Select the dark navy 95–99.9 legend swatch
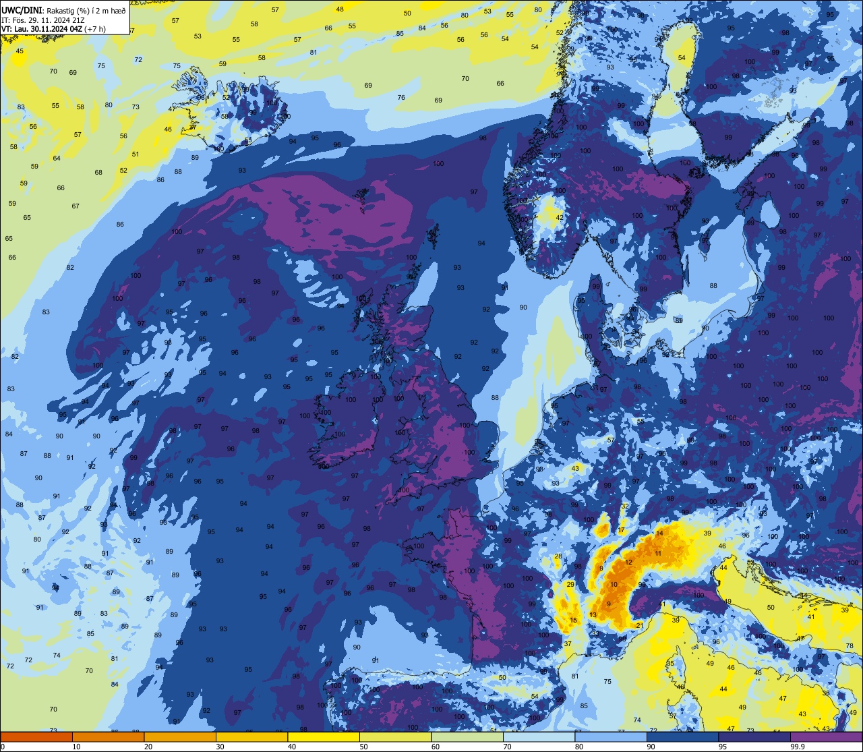Viewport: 863px width, 752px height. tap(754, 737)
